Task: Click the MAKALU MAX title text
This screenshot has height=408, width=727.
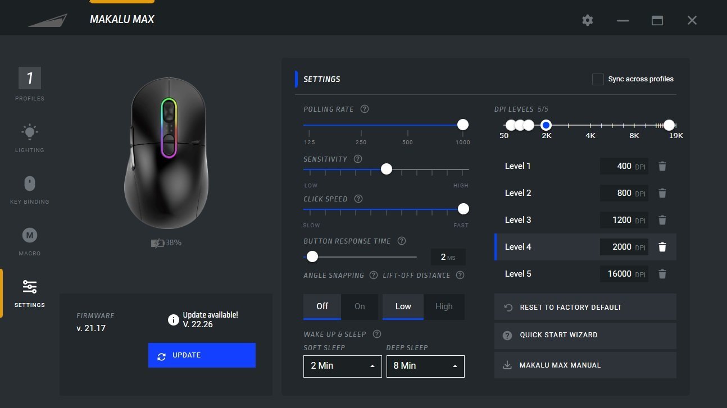Action: [122, 20]
